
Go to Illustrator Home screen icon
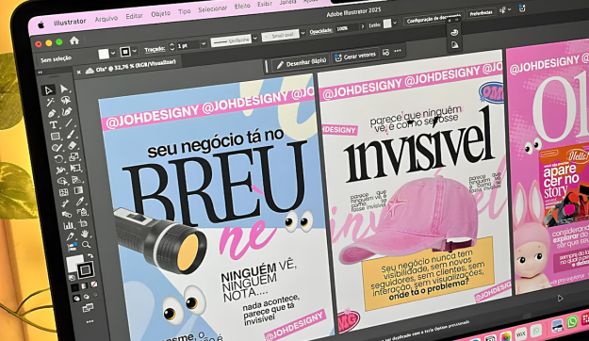pyautogui.click(x=74, y=41)
